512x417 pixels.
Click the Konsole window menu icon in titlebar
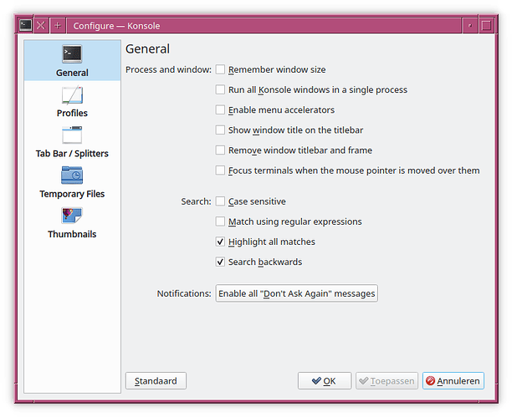pos(26,26)
